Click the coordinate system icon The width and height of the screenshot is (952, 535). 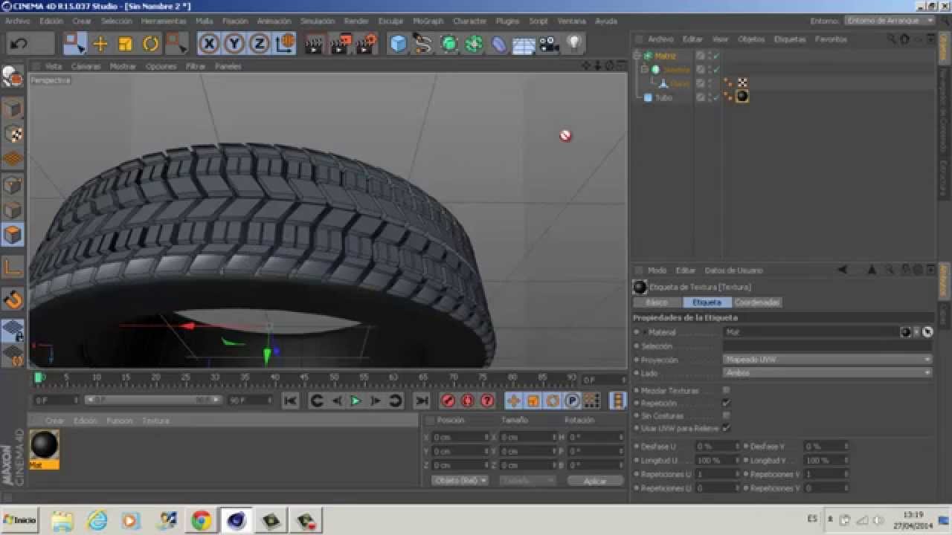pos(284,44)
